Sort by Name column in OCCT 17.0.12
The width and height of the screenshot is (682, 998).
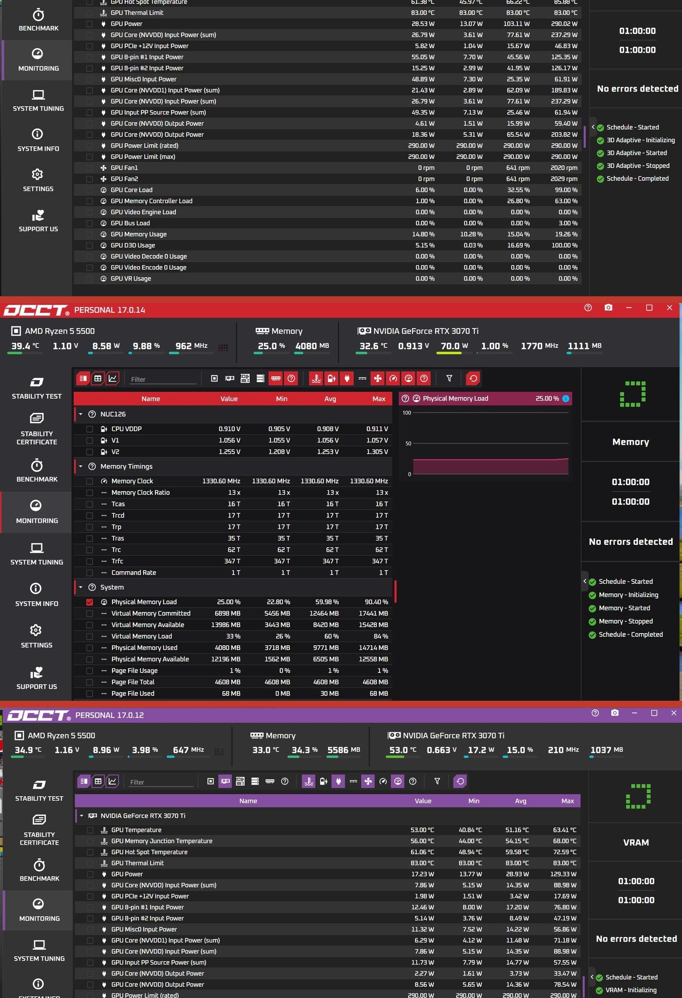click(x=248, y=801)
